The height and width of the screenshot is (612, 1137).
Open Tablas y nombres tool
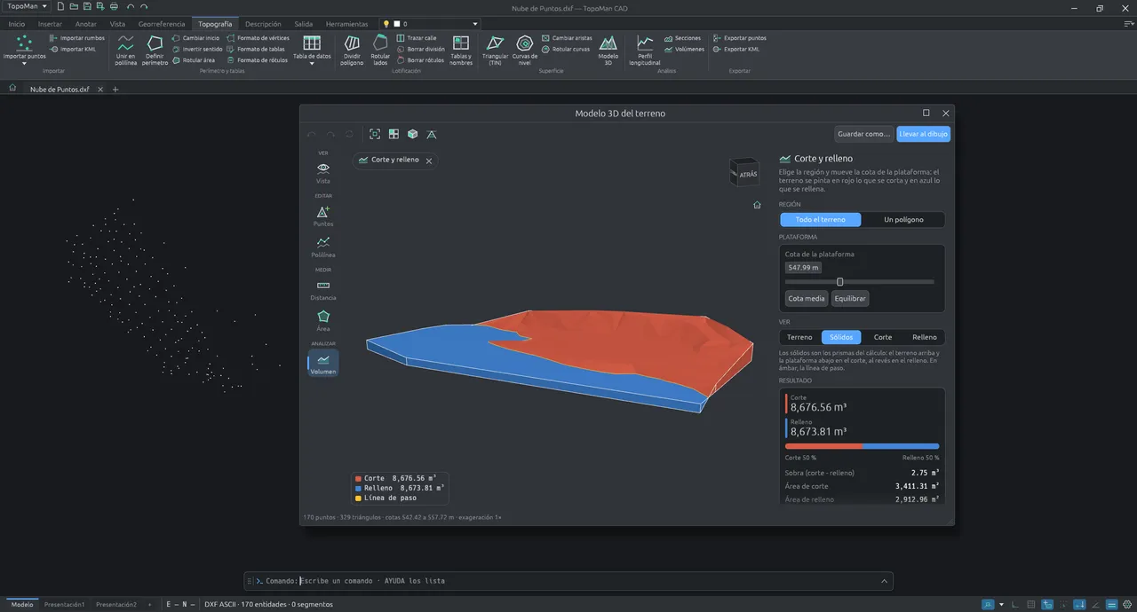[x=461, y=51]
